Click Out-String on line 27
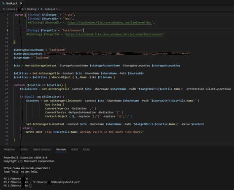The height and width of the screenshot is (190, 234). [x=53, y=105]
